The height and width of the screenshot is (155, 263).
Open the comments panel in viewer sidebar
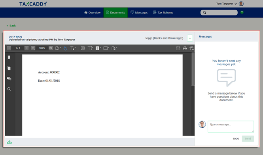9,79
